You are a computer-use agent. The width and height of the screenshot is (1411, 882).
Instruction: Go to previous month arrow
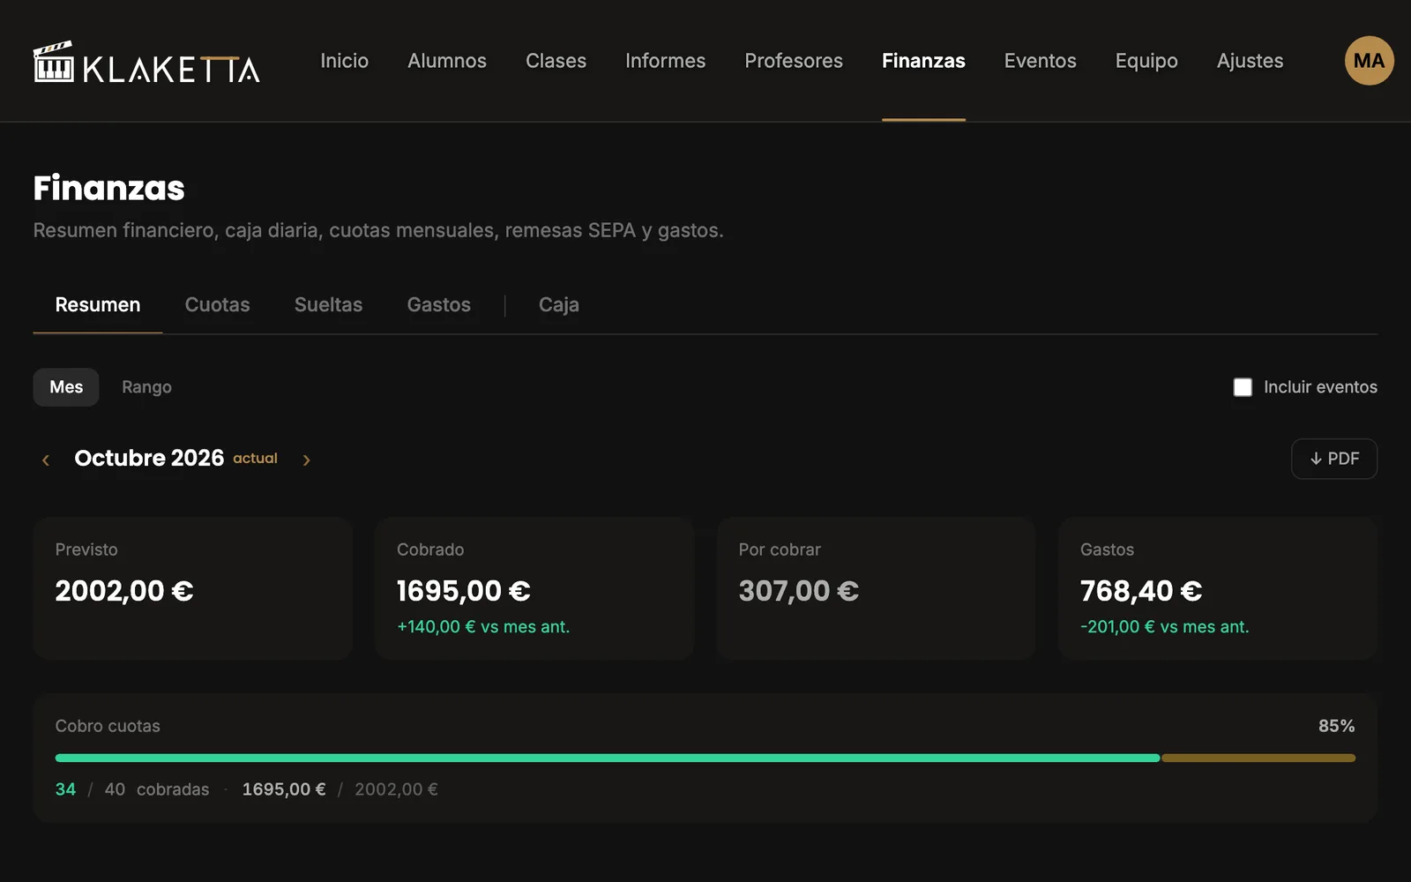(x=46, y=460)
